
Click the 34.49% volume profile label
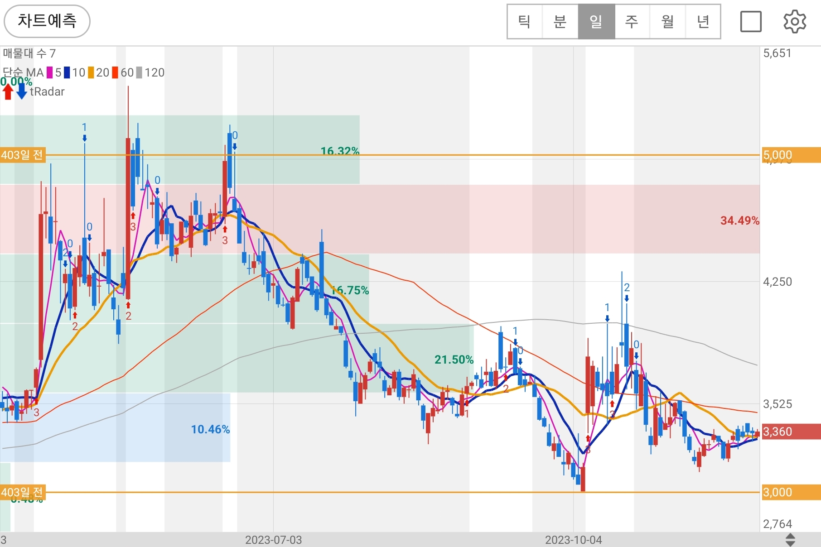739,221
